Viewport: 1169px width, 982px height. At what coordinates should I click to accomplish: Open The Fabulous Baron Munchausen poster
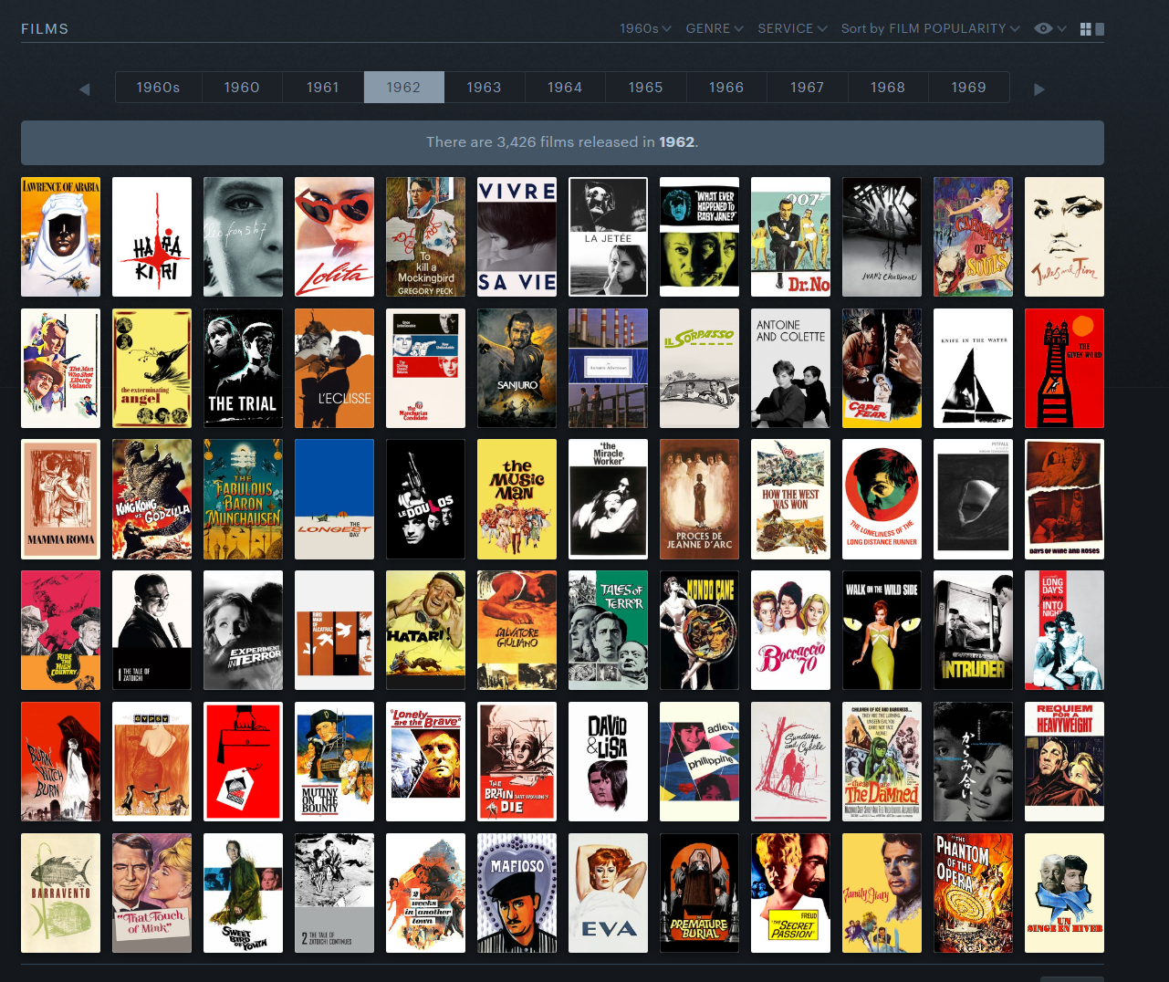coord(244,499)
